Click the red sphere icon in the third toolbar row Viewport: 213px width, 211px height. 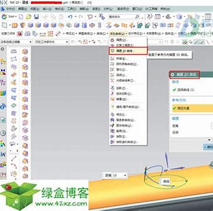(x=20, y=33)
